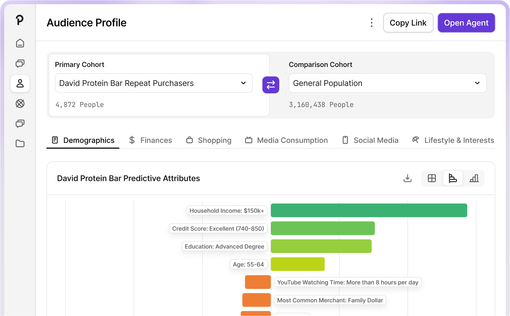510x316 pixels.
Task: Download the predictive attributes chart
Action: [407, 178]
